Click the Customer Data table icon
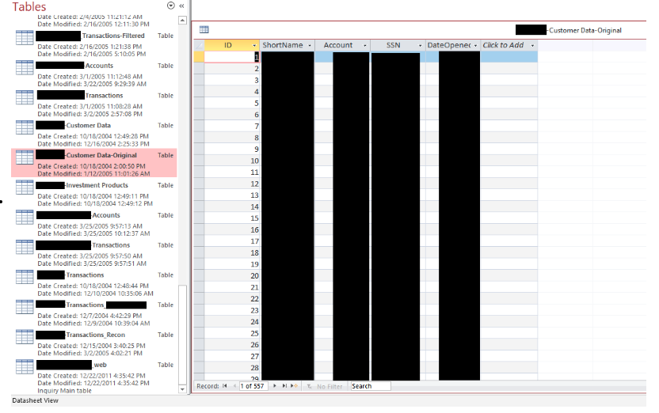 (x=25, y=126)
